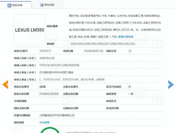Click the orange previous arrow

(5, 85)
